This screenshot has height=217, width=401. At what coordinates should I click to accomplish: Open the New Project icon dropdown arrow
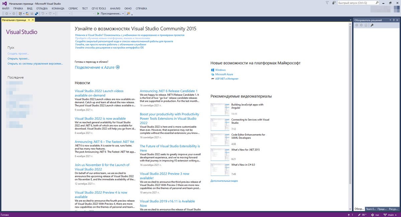pos(24,14)
